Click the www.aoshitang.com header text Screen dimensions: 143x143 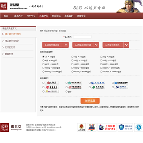(x=19, y=8)
